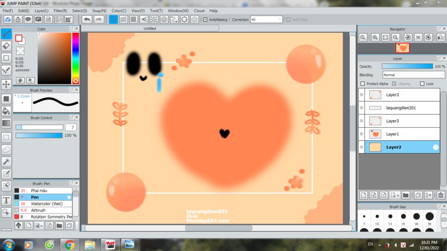447x251 pixels.
Task: Fit canvas to window in Navigator
Action: (385, 38)
